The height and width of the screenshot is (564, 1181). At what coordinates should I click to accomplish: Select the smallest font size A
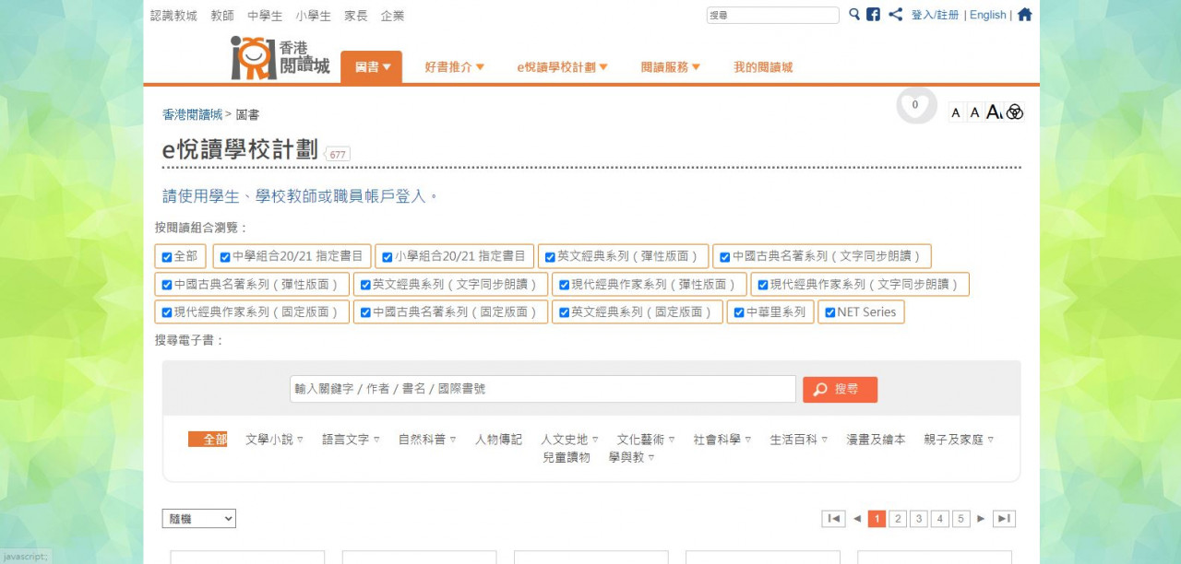956,112
